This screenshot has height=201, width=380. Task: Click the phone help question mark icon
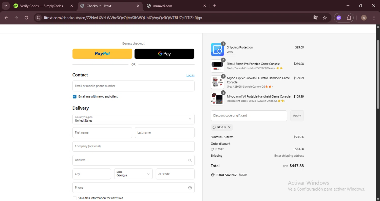(190, 188)
